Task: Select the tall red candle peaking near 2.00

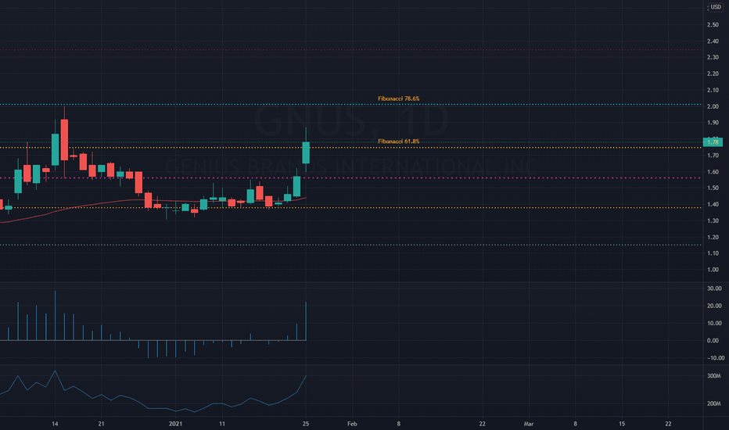Action: pos(64,139)
